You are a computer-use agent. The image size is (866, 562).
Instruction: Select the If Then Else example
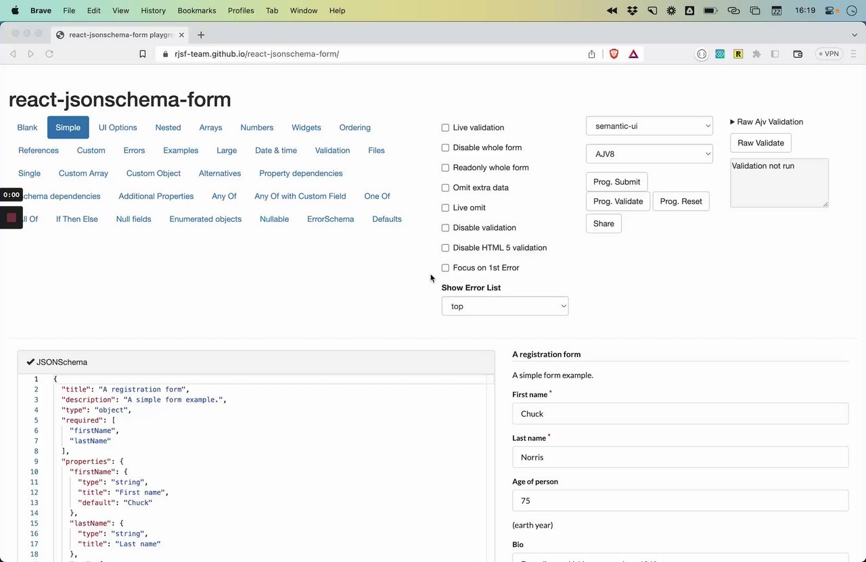pos(77,219)
